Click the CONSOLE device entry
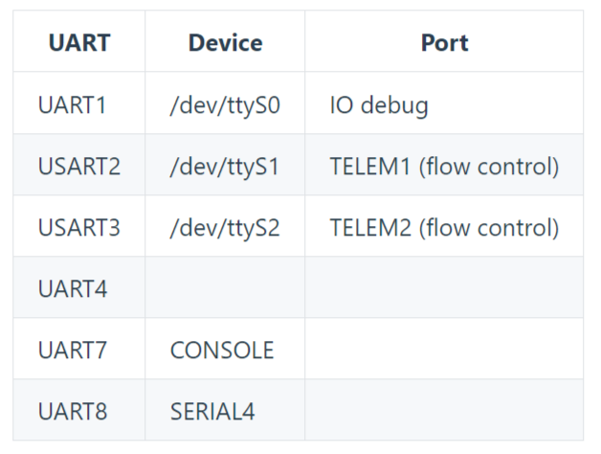This screenshot has width=601, height=454. pos(222,350)
